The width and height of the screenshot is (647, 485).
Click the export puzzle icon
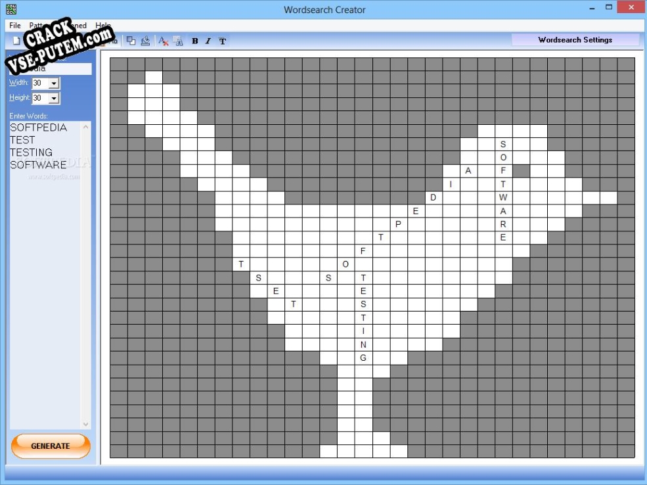(146, 41)
